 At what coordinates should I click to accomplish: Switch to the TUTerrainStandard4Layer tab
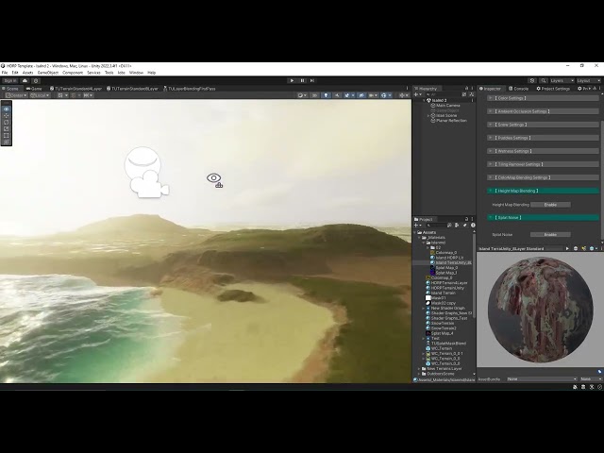[x=75, y=89]
